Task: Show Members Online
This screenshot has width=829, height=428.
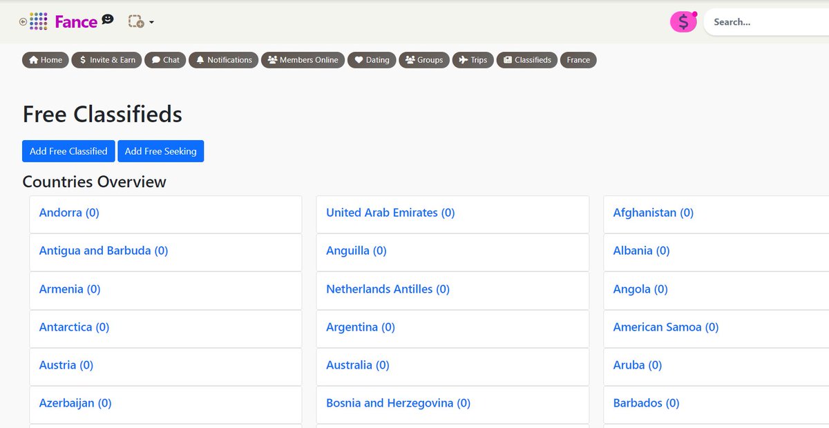Action: (x=303, y=60)
